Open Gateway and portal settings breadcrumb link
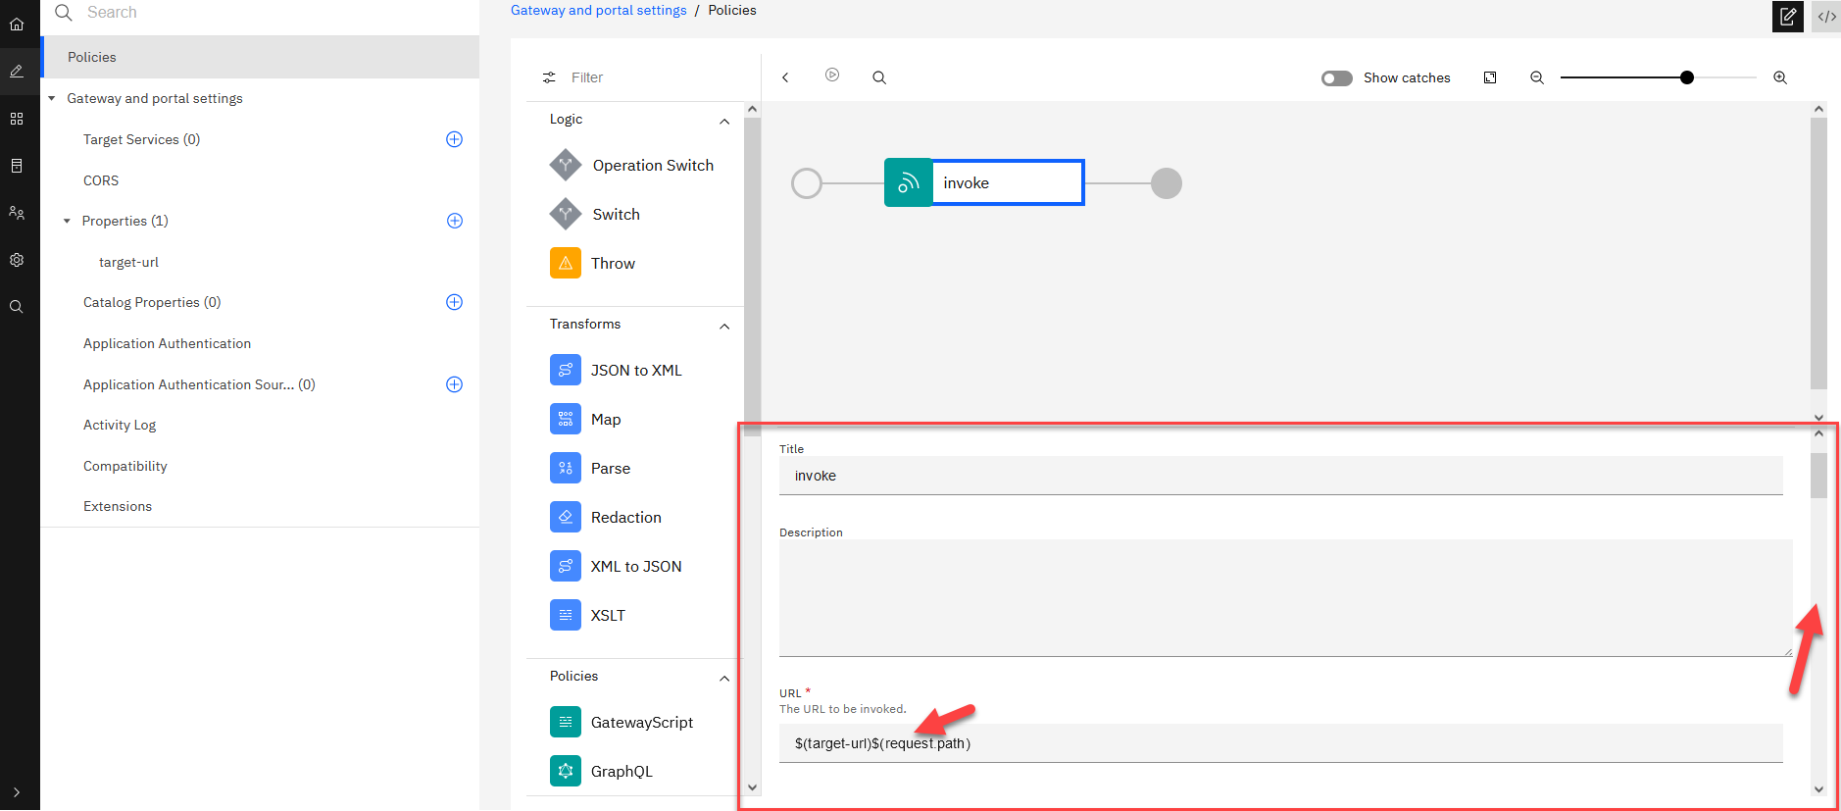 (598, 11)
